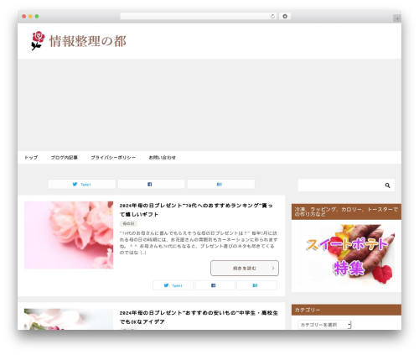Open プライバシーポリシー menu item
The width and height of the screenshot is (419, 355).
[113, 158]
